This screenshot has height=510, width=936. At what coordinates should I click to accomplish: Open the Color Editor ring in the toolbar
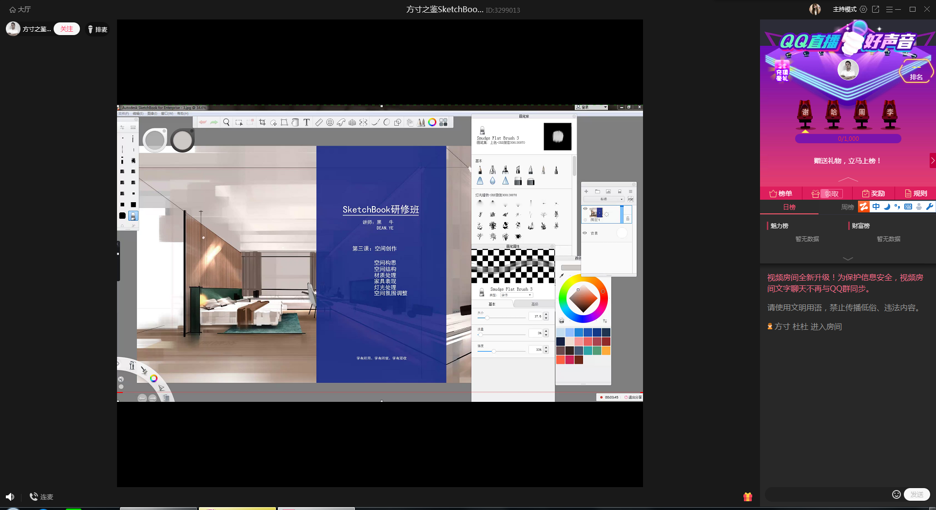tap(432, 122)
